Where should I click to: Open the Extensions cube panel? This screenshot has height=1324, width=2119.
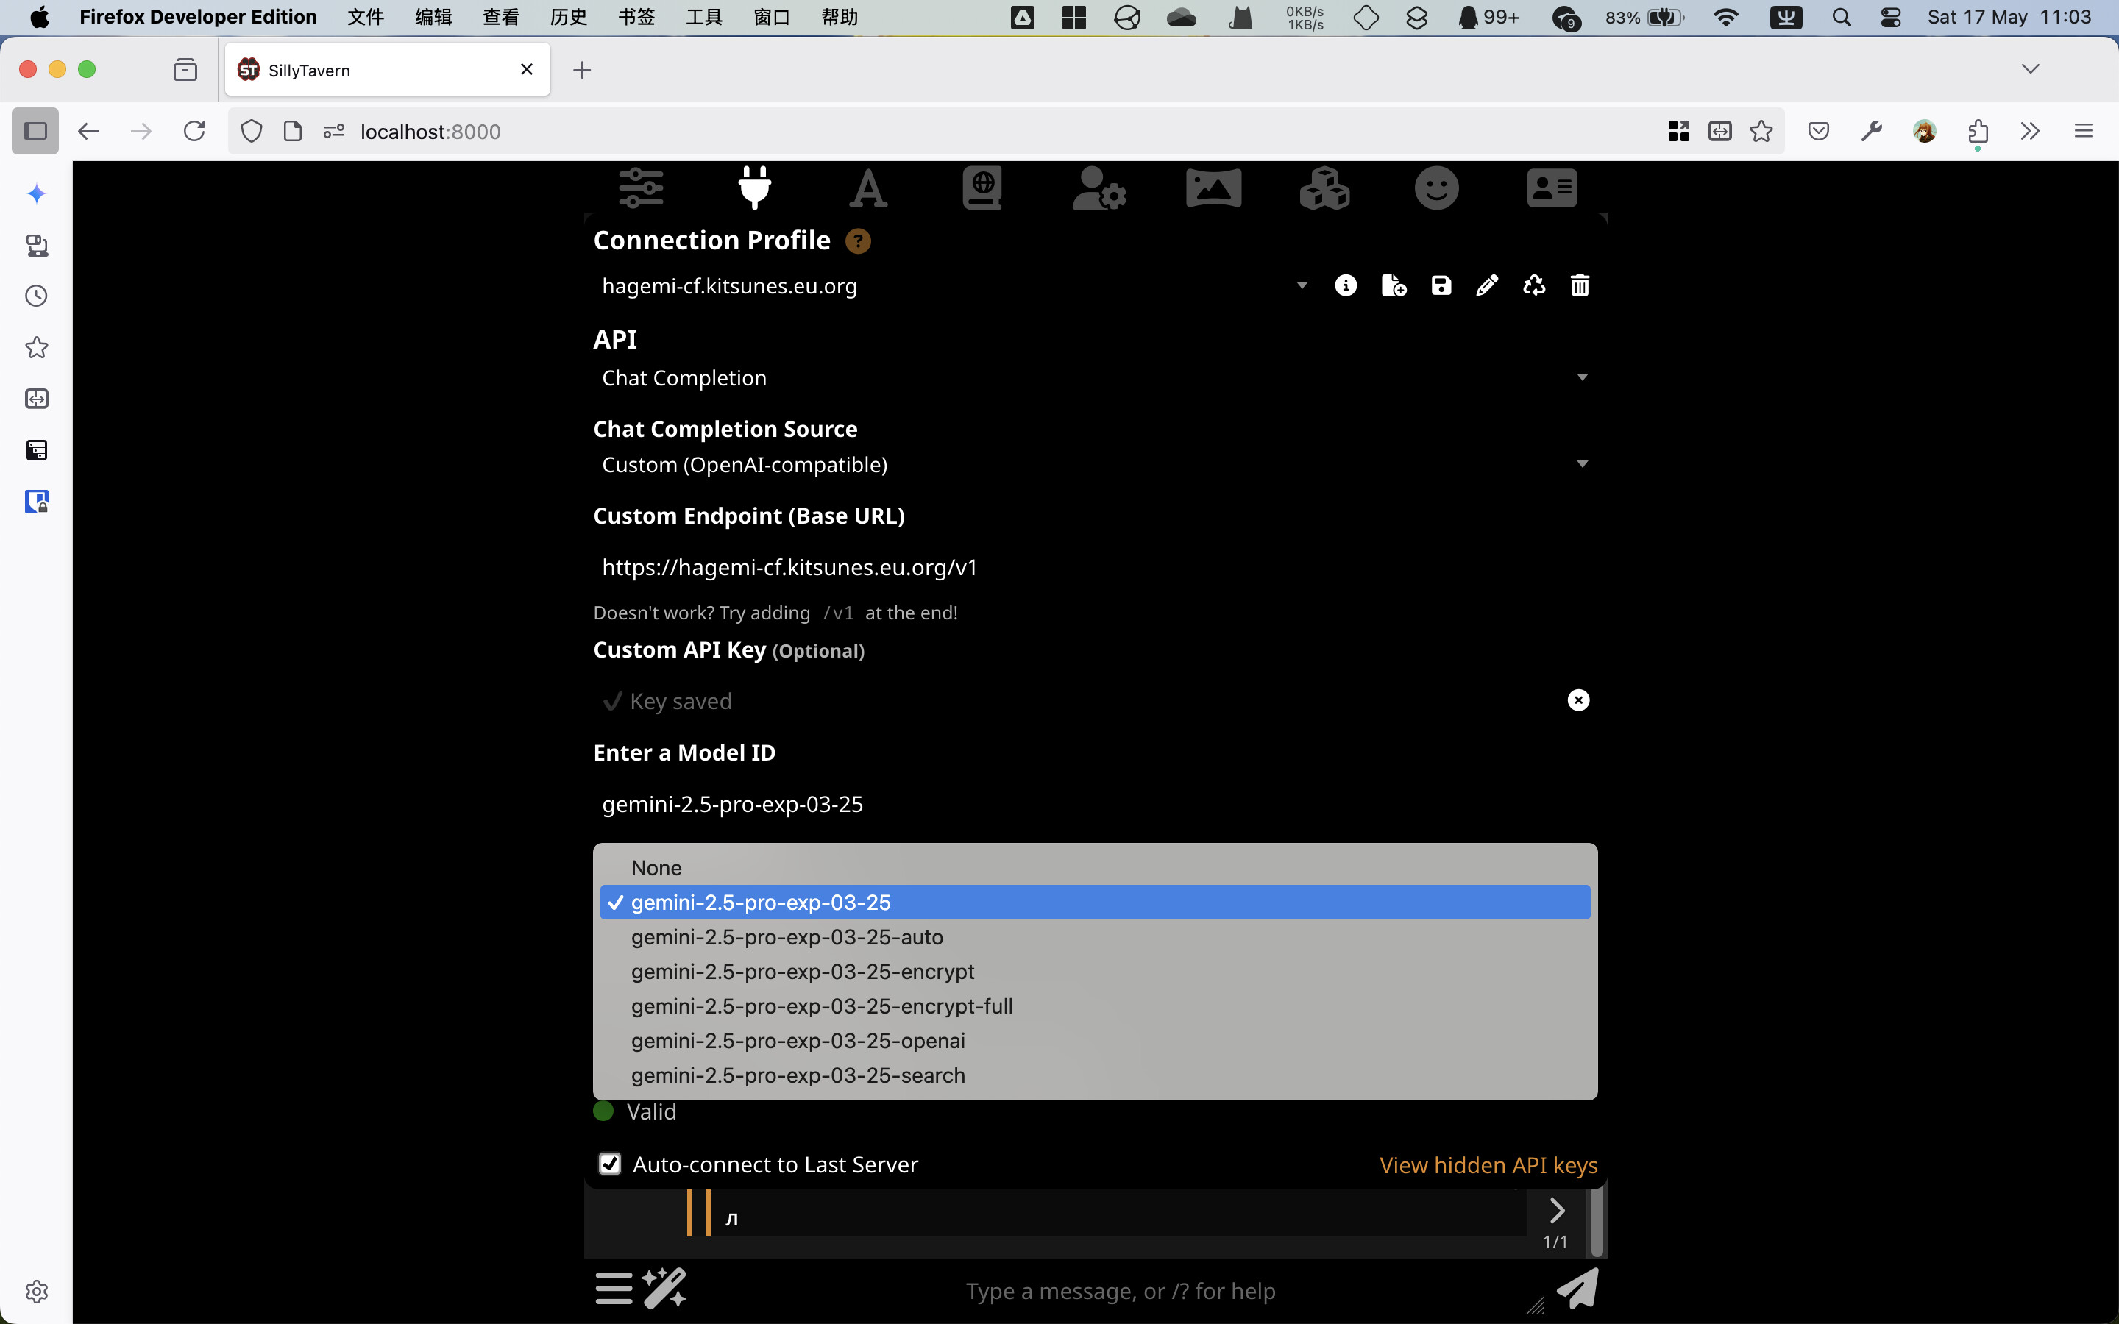(1324, 188)
